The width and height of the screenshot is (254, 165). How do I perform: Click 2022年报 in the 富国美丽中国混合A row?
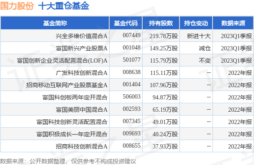click(x=240, y=110)
